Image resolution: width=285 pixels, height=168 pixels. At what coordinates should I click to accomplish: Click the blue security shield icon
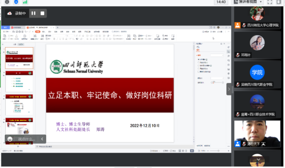click(x=16, y=2)
